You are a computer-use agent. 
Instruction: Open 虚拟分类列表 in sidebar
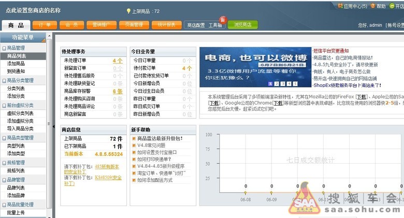coord(20,113)
